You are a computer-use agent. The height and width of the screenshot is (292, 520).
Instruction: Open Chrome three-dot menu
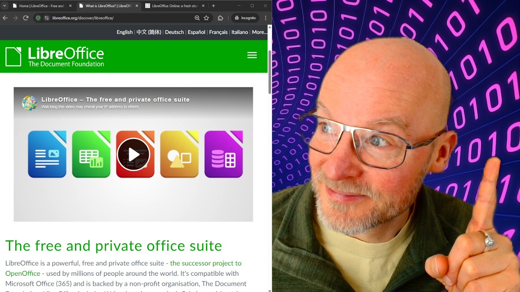tap(266, 18)
